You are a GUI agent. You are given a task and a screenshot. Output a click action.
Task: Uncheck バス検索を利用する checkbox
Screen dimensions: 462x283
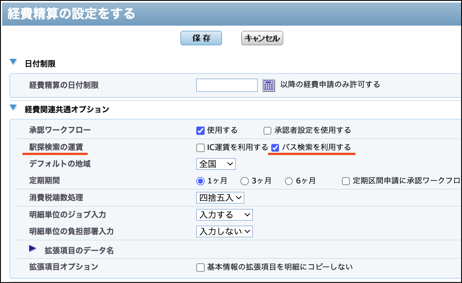(x=276, y=147)
